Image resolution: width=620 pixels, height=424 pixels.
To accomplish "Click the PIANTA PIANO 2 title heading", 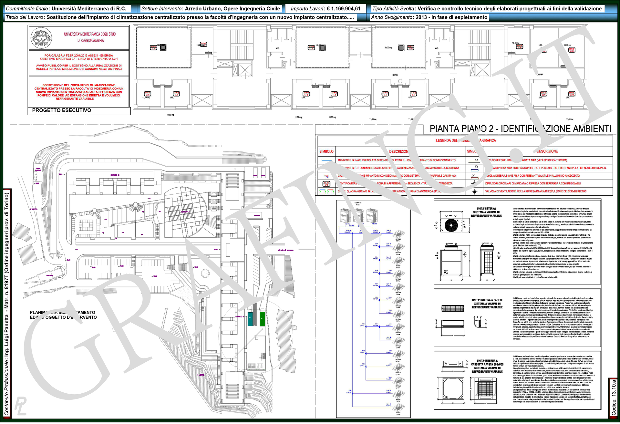I will click(520, 129).
